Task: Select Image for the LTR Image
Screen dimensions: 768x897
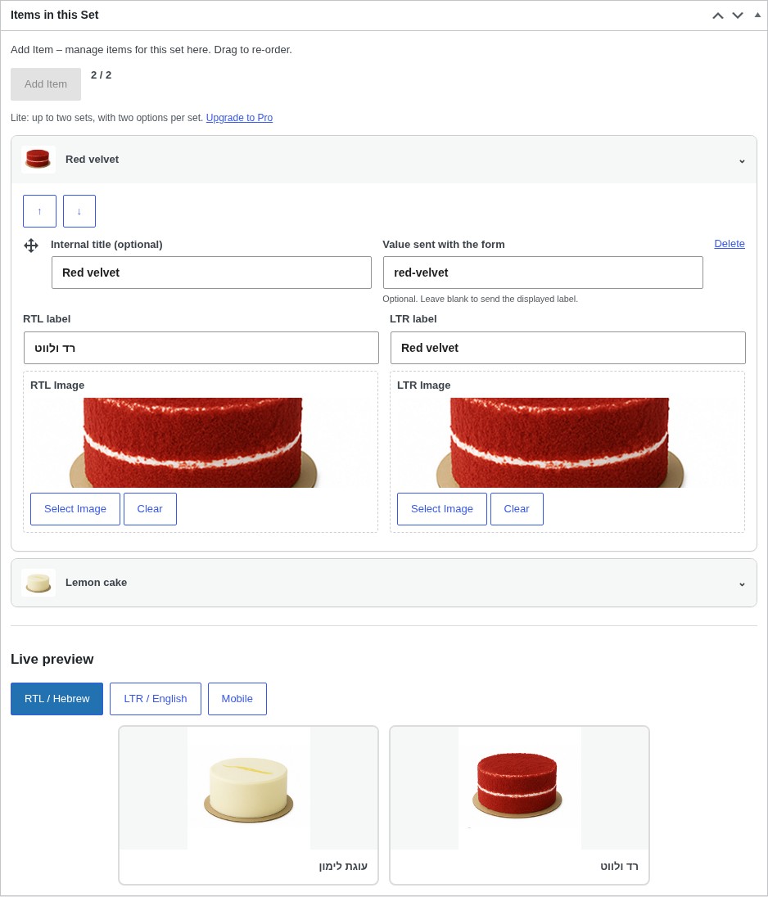Action: coord(442,509)
